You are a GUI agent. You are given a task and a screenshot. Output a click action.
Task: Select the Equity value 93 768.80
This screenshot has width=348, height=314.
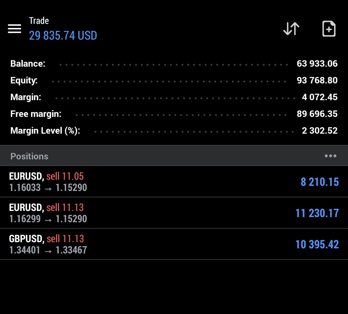317,80
